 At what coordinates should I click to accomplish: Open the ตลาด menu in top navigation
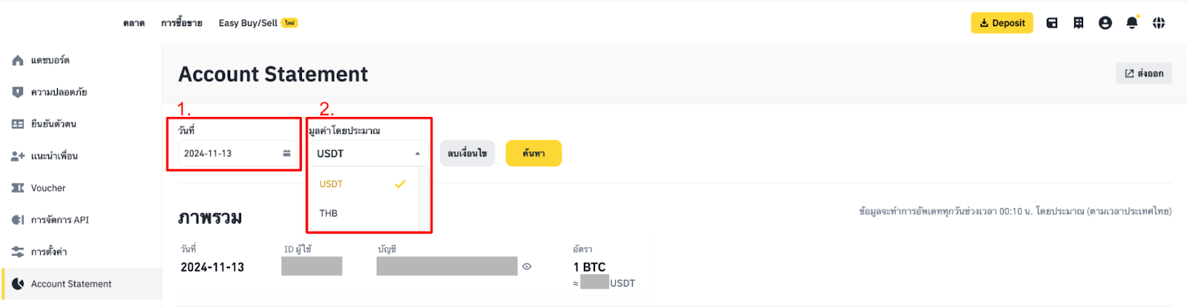click(x=134, y=23)
